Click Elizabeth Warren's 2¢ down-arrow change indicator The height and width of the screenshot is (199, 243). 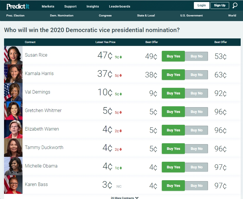[x=118, y=131]
